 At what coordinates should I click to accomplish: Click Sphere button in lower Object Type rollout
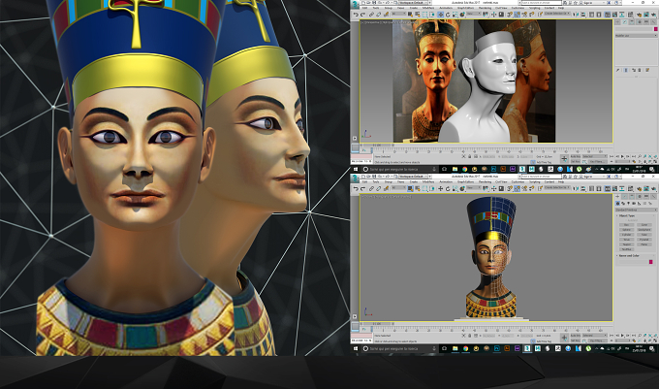click(x=627, y=230)
